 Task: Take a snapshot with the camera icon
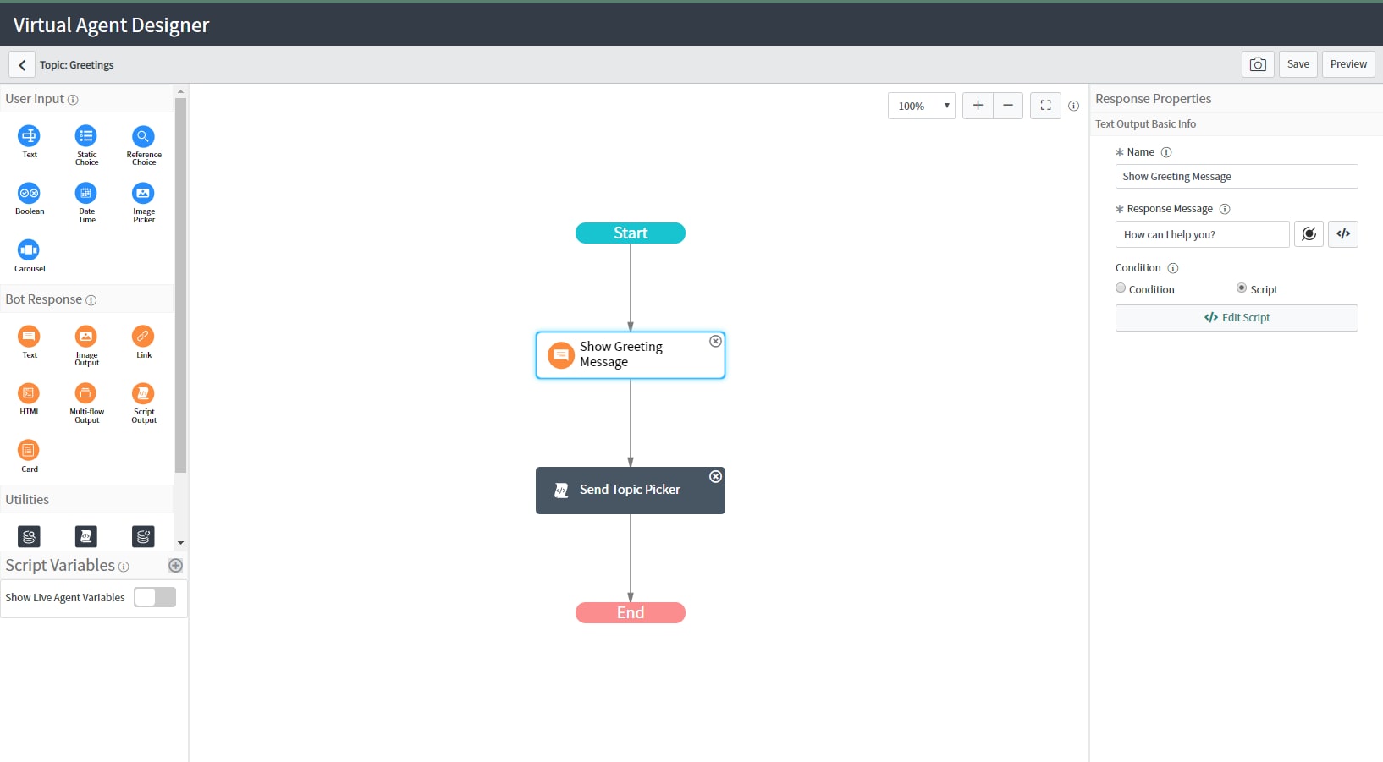pos(1258,64)
